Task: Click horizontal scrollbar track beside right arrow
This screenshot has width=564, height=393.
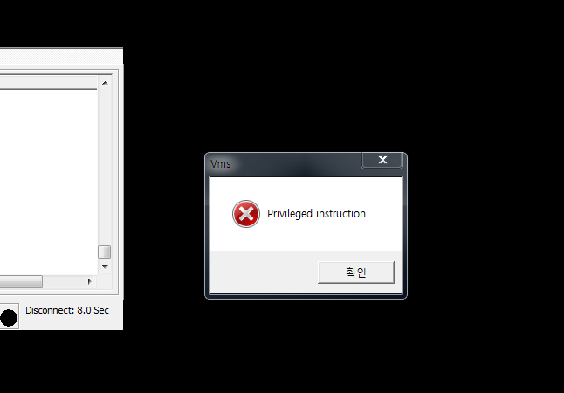Action: (x=63, y=281)
